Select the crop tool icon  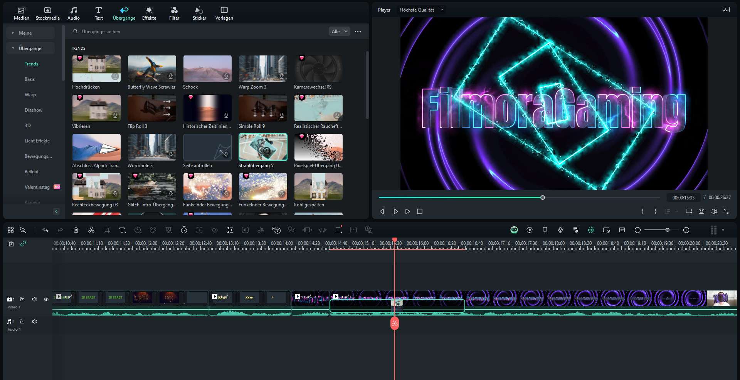coord(107,230)
